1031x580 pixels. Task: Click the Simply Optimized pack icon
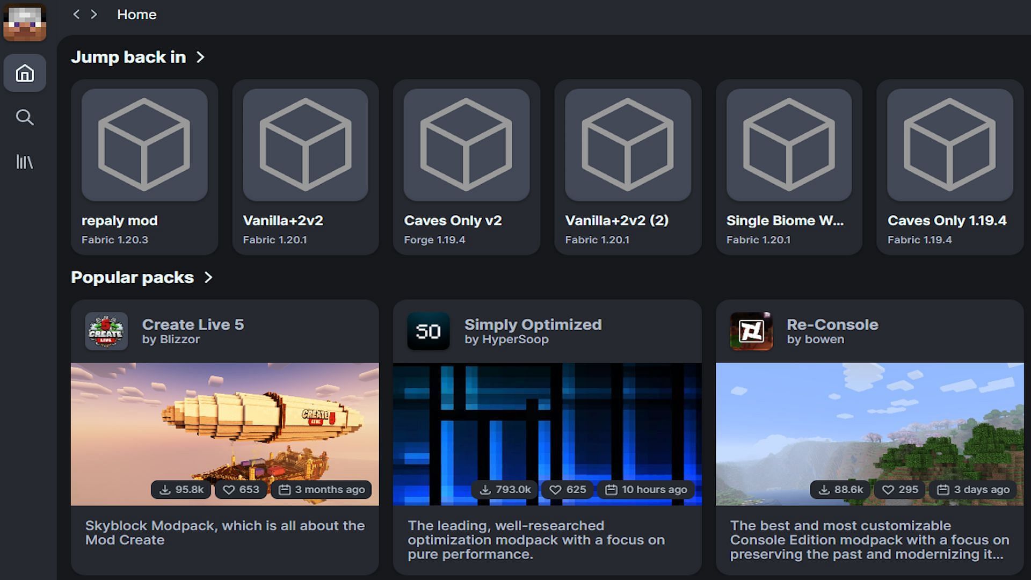click(427, 331)
